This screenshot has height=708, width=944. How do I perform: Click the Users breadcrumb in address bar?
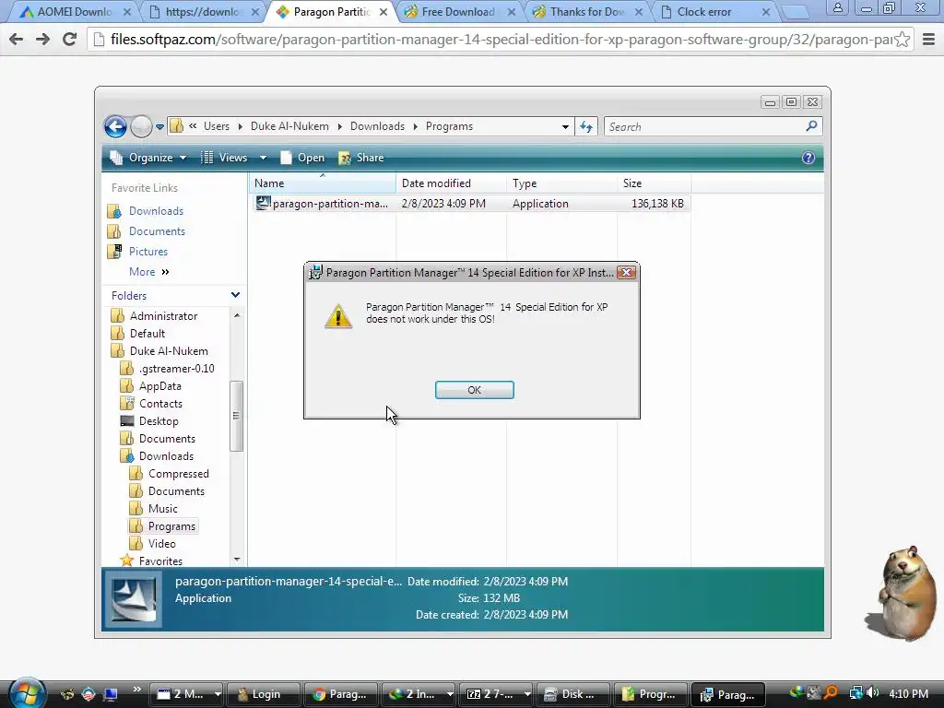[x=216, y=126]
